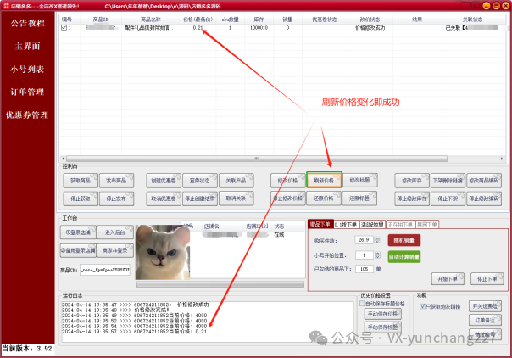Click the 修改库存 button
The height and width of the screenshot is (358, 512).
pyautogui.click(x=412, y=181)
